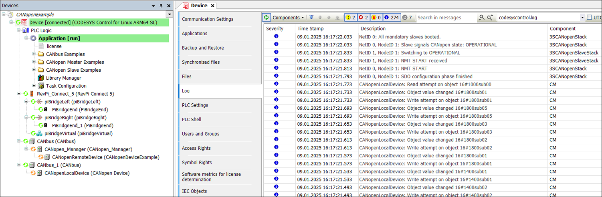Click the Search in messages field

446,18
